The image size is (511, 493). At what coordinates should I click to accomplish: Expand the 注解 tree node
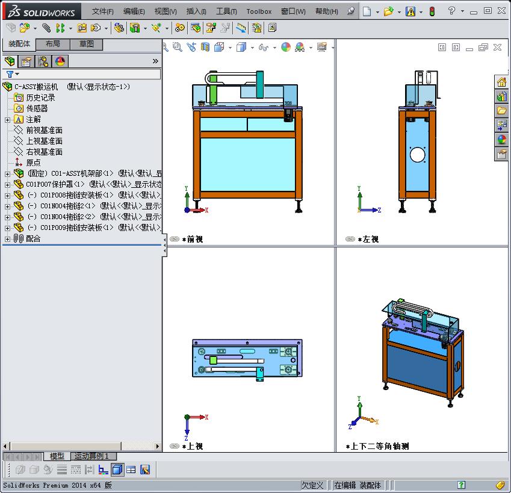coord(7,120)
